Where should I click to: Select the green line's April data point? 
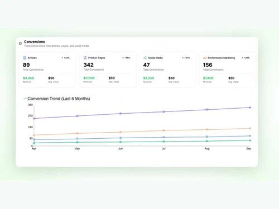click(x=34, y=143)
